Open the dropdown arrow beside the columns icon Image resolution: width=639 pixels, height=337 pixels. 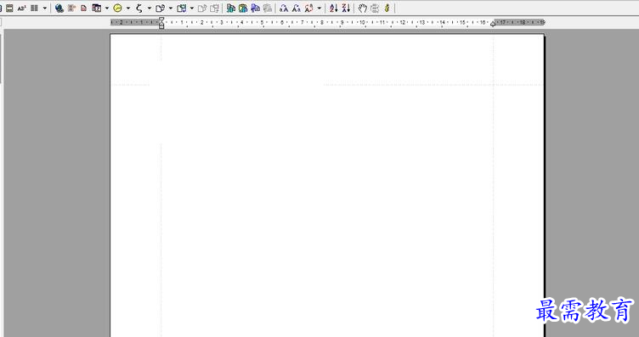[x=45, y=8]
